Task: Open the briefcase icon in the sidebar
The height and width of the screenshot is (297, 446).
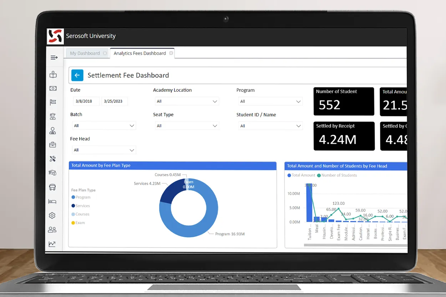Action: (x=53, y=145)
